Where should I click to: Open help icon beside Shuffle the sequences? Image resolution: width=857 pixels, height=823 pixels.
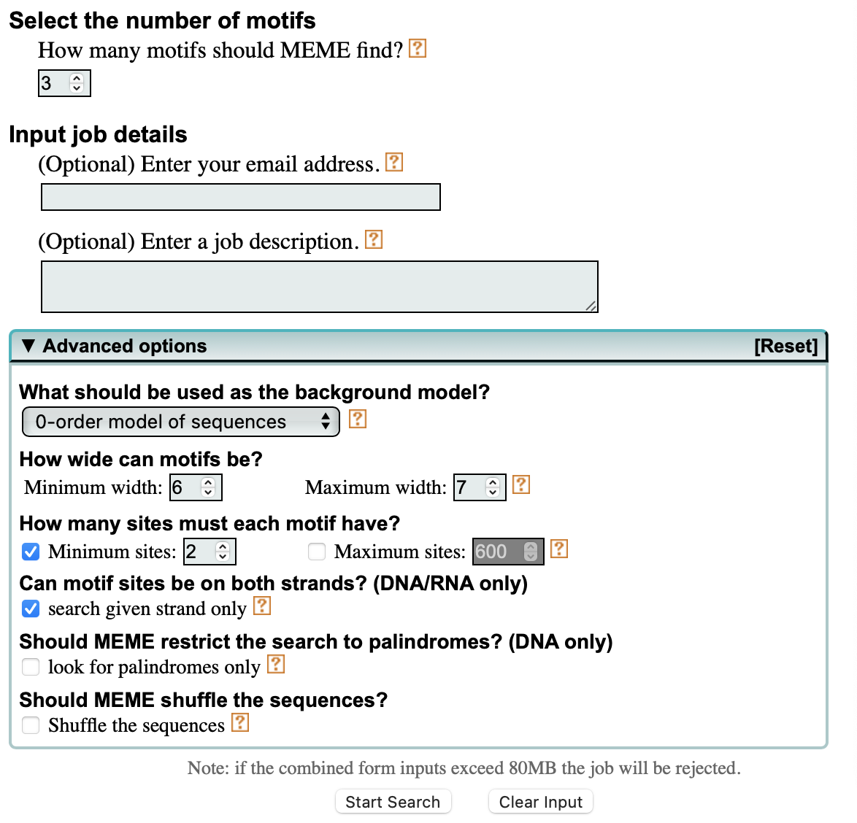tap(240, 723)
